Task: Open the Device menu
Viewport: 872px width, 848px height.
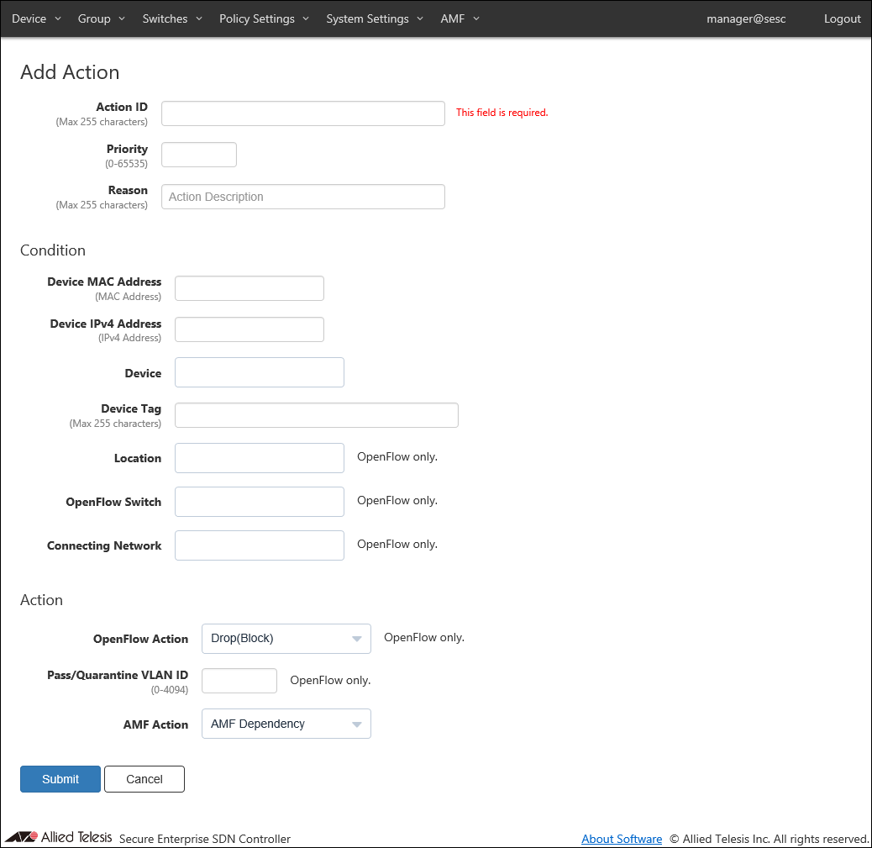Action: click(36, 18)
